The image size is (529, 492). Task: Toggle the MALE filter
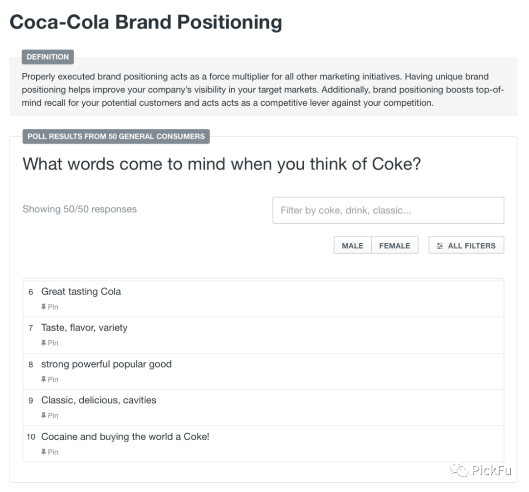pos(353,246)
